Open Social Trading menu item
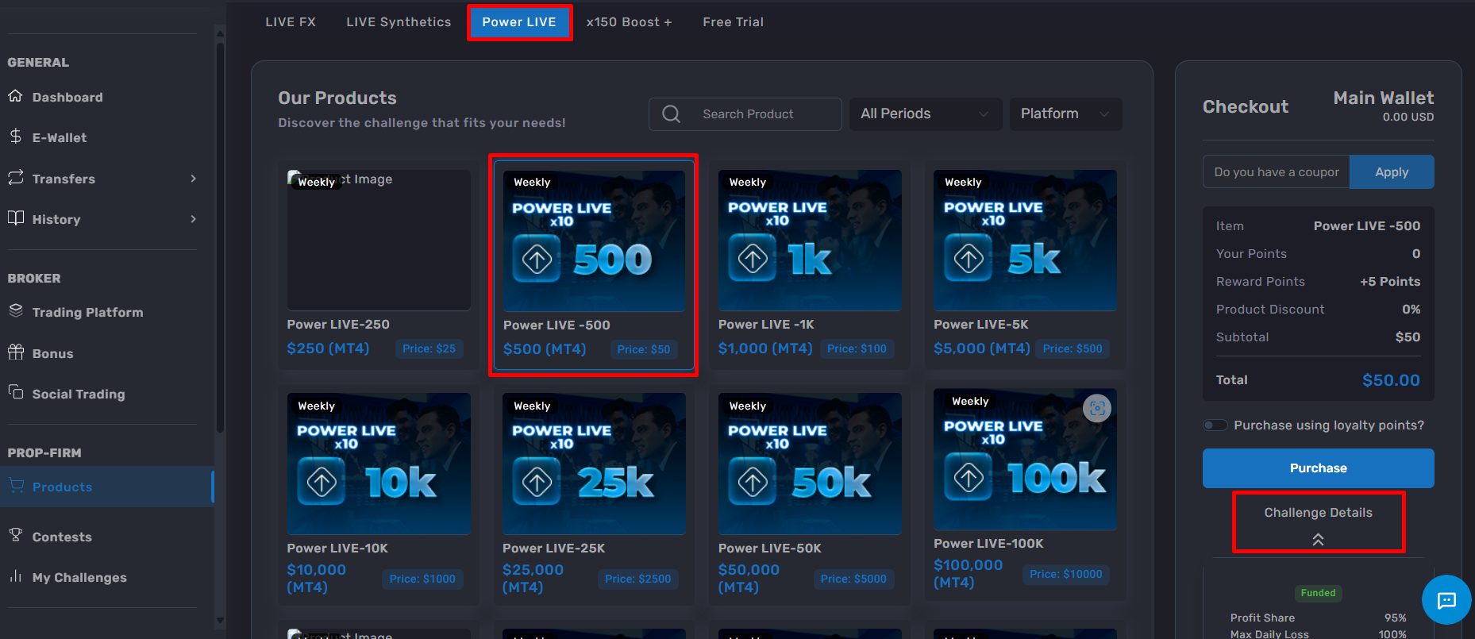Image resolution: width=1475 pixels, height=639 pixels. coord(79,394)
